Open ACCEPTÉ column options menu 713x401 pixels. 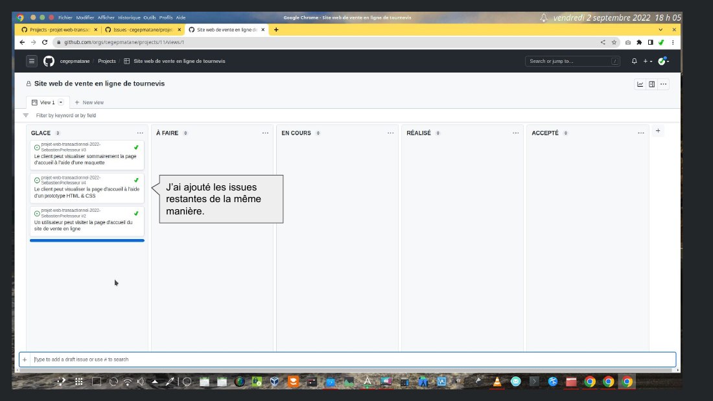click(641, 133)
